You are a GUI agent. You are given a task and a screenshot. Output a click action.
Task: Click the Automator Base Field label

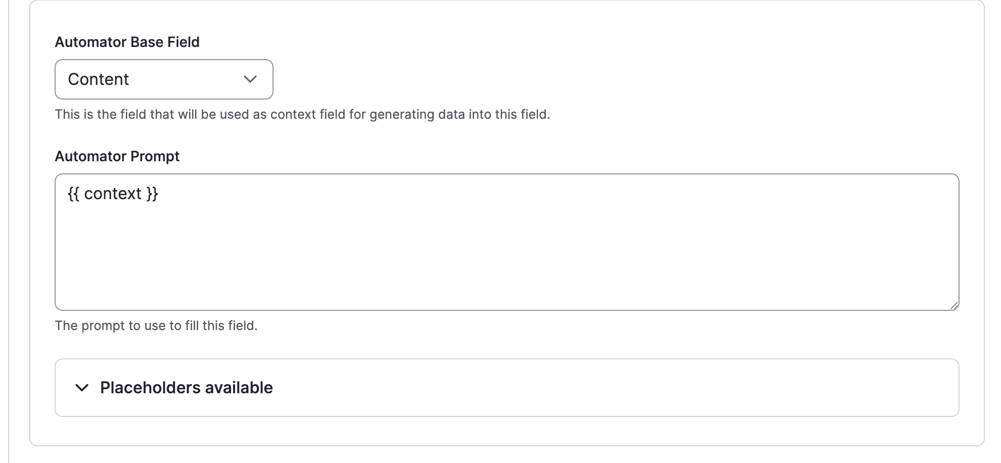(127, 42)
